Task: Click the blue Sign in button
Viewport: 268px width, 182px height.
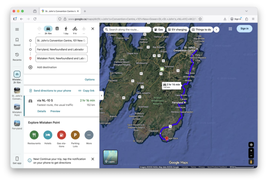Action: [244, 29]
